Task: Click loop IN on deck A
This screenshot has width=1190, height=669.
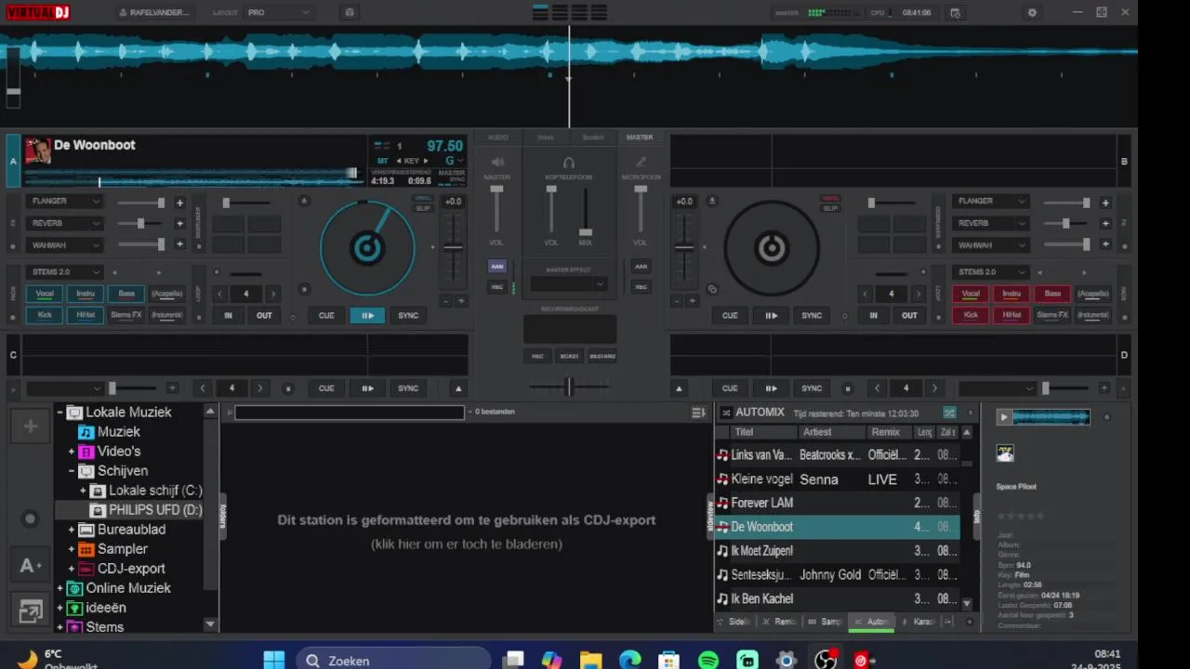Action: (228, 315)
